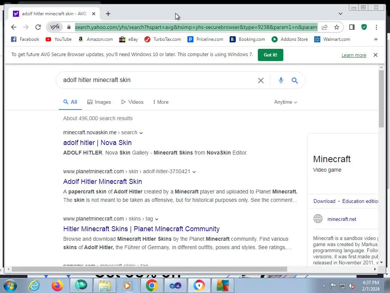This screenshot has height=293, width=390.
Task: Expand the minecraft.novaskin.me result dropdown arrow
Action: pos(141,133)
